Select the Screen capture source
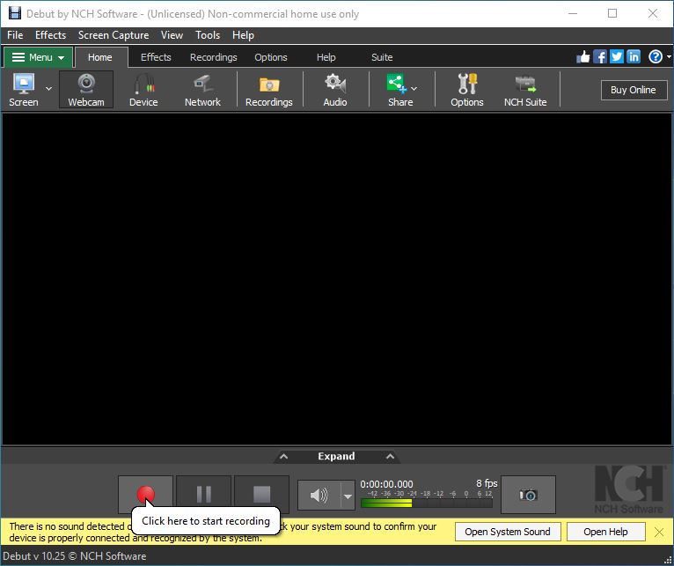The height and width of the screenshot is (566, 674). (24, 90)
